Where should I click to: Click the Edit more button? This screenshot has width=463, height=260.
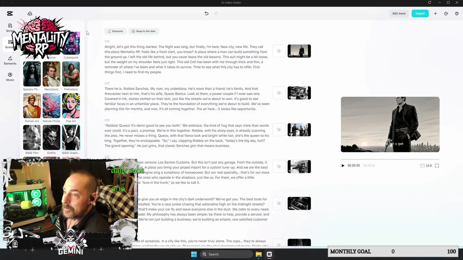[x=399, y=13]
